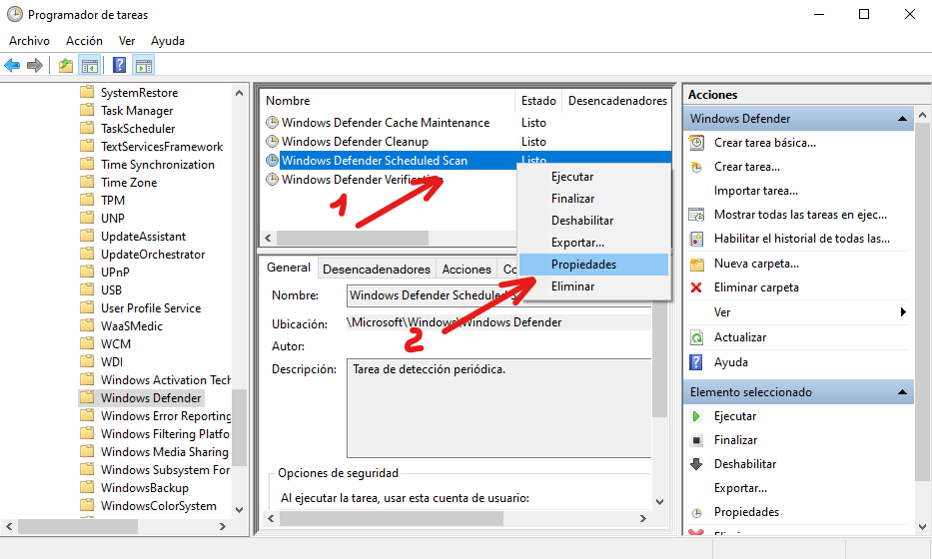This screenshot has width=932, height=559.
Task: Click the Habilitar el historial icon
Action: pos(696,239)
